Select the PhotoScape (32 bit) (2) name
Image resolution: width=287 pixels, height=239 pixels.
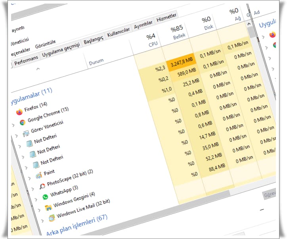pyautogui.click(x=70, y=177)
